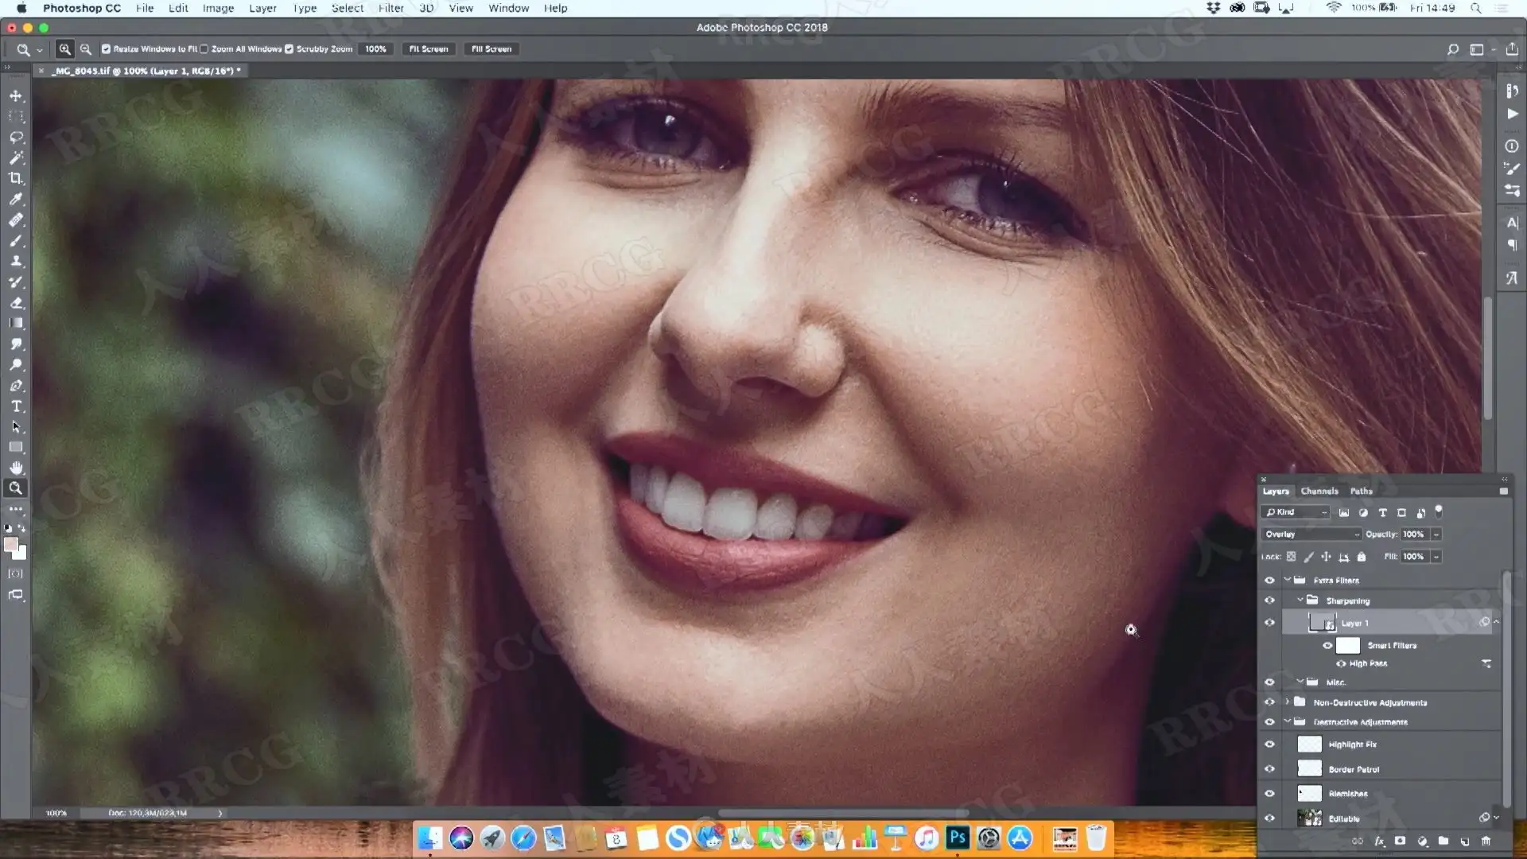1527x859 pixels.
Task: Open the Filter menu
Action: pos(390,8)
